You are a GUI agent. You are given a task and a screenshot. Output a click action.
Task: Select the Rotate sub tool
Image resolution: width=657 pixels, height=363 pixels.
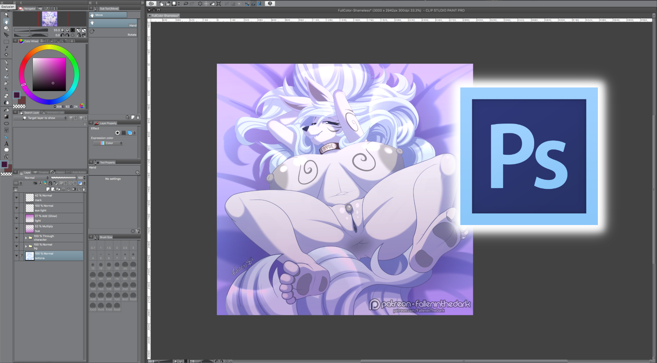click(x=113, y=32)
